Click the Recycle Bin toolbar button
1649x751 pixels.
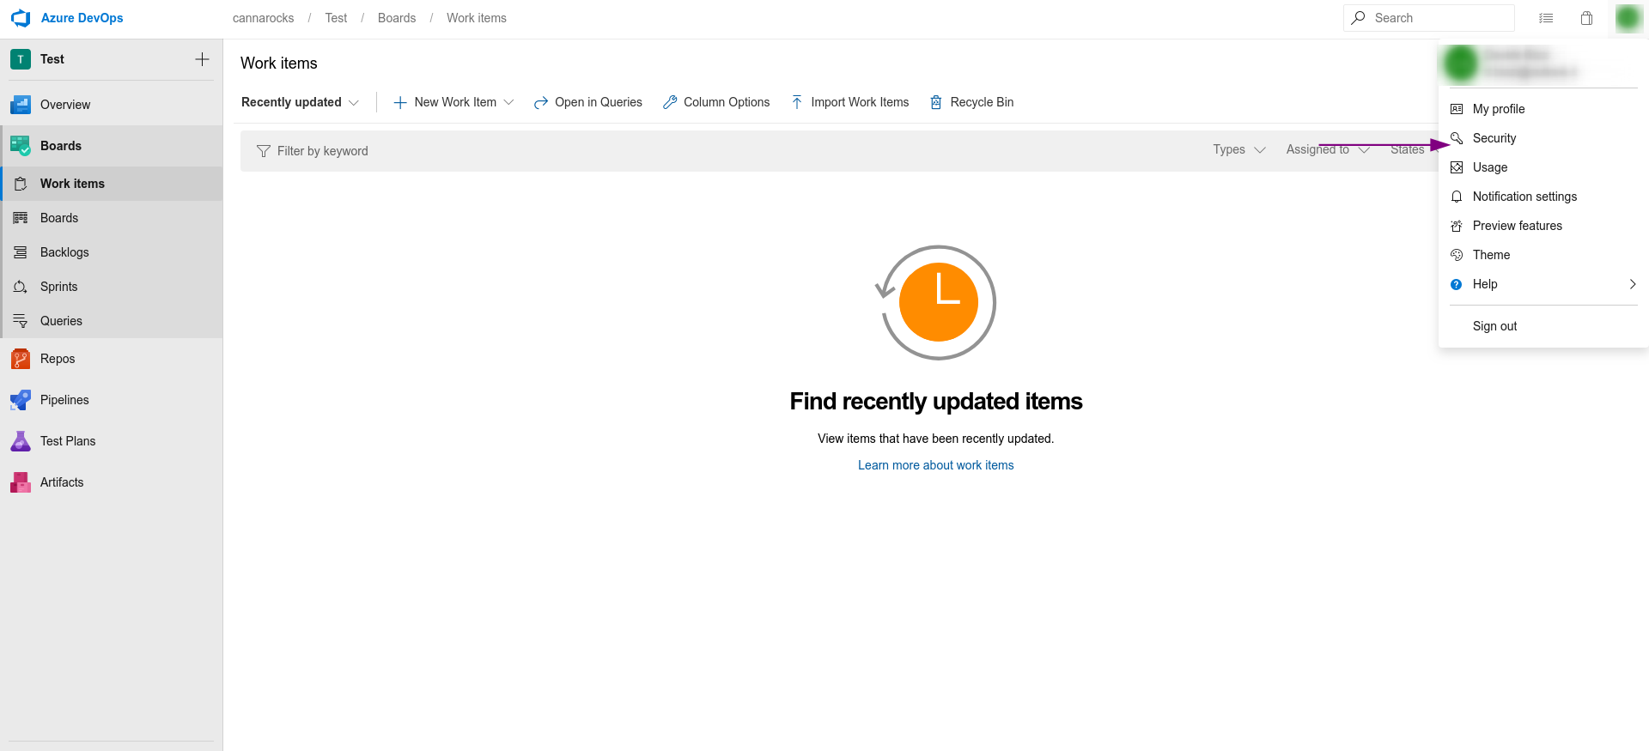point(971,102)
